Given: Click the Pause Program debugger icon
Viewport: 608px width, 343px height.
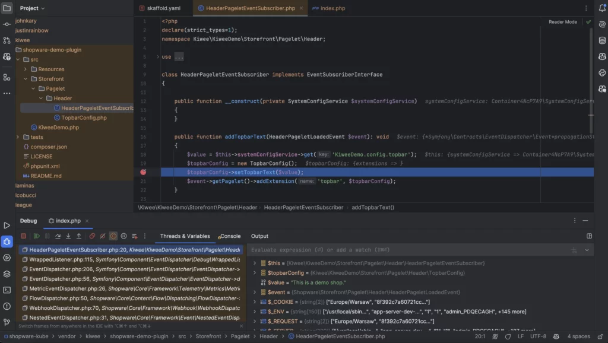Looking at the screenshot, I should (47, 236).
